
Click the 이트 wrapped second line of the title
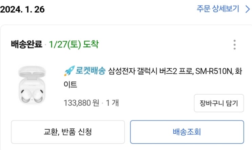coord(71,84)
